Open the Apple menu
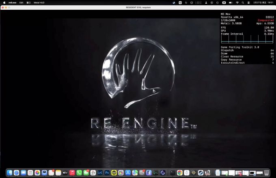 click(x=4, y=3)
